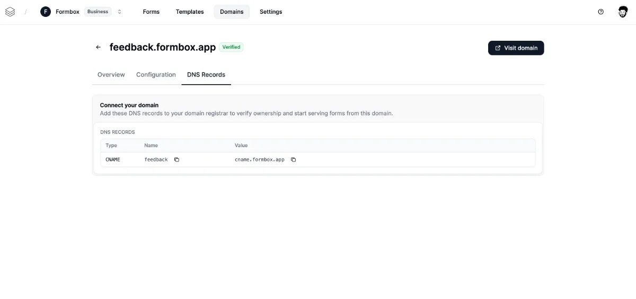
Task: Expand the workspace switcher chevron
Action: (119, 12)
